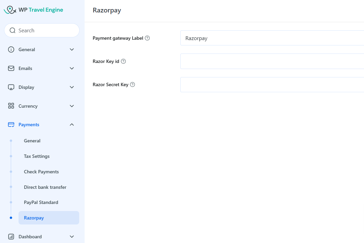Click the Currency grid icon
The width and height of the screenshot is (364, 243).
pyautogui.click(x=11, y=106)
